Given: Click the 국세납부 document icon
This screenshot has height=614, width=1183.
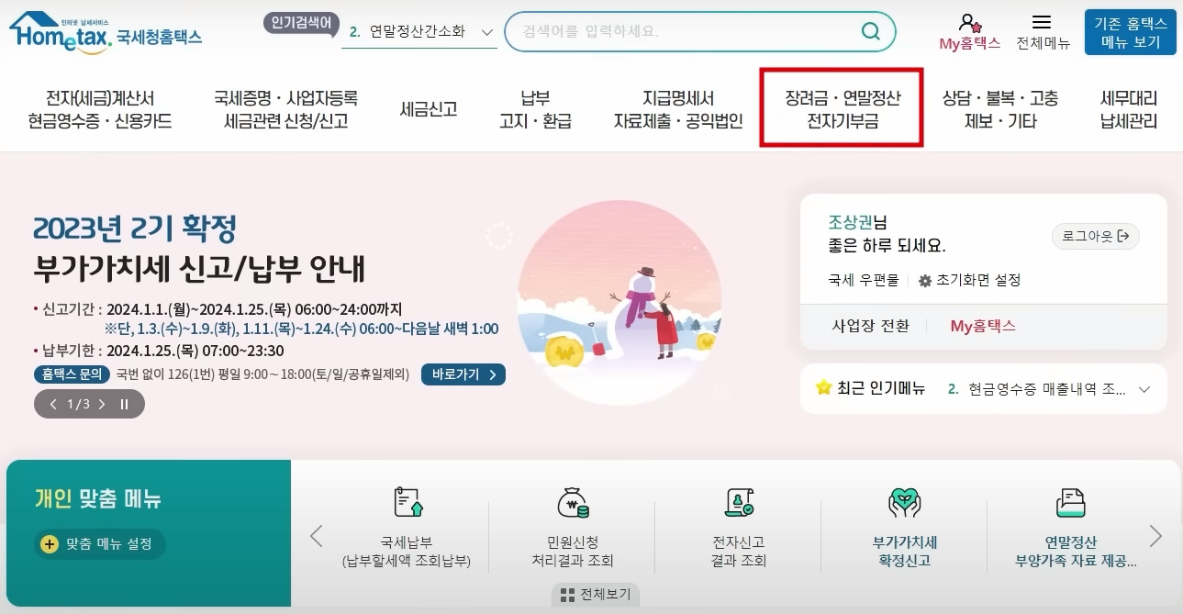Looking at the screenshot, I should [407, 504].
